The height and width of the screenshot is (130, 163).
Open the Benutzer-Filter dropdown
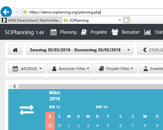[x=70, y=69]
